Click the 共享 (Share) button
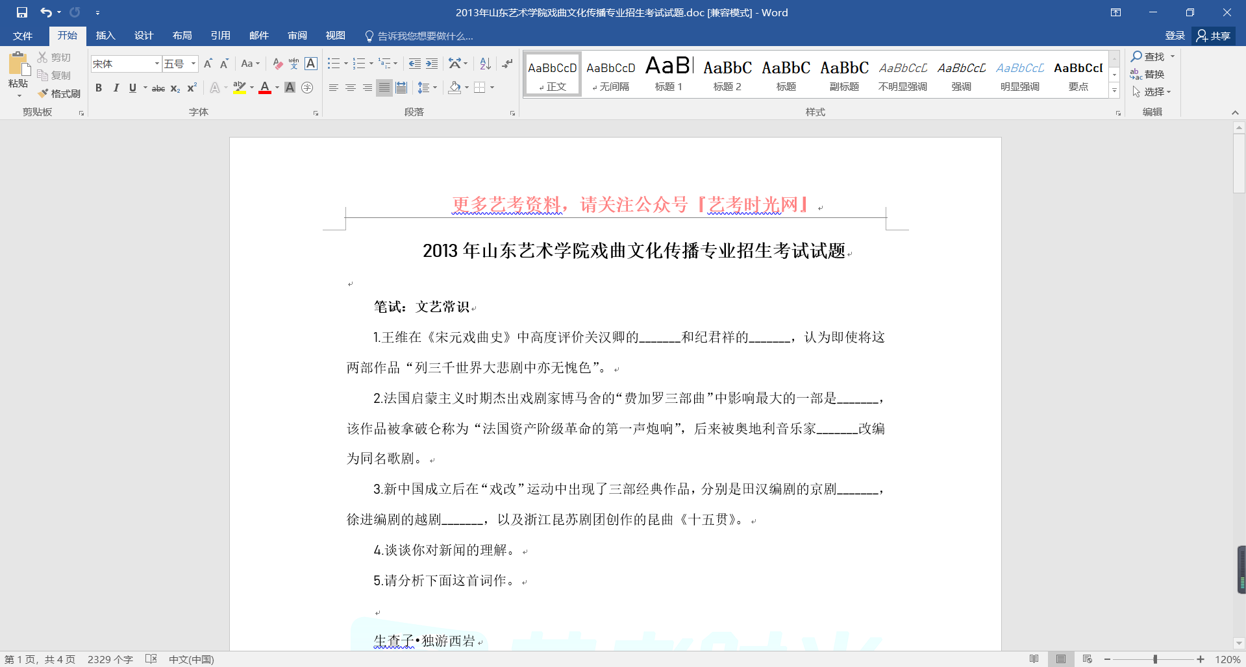 1214,36
